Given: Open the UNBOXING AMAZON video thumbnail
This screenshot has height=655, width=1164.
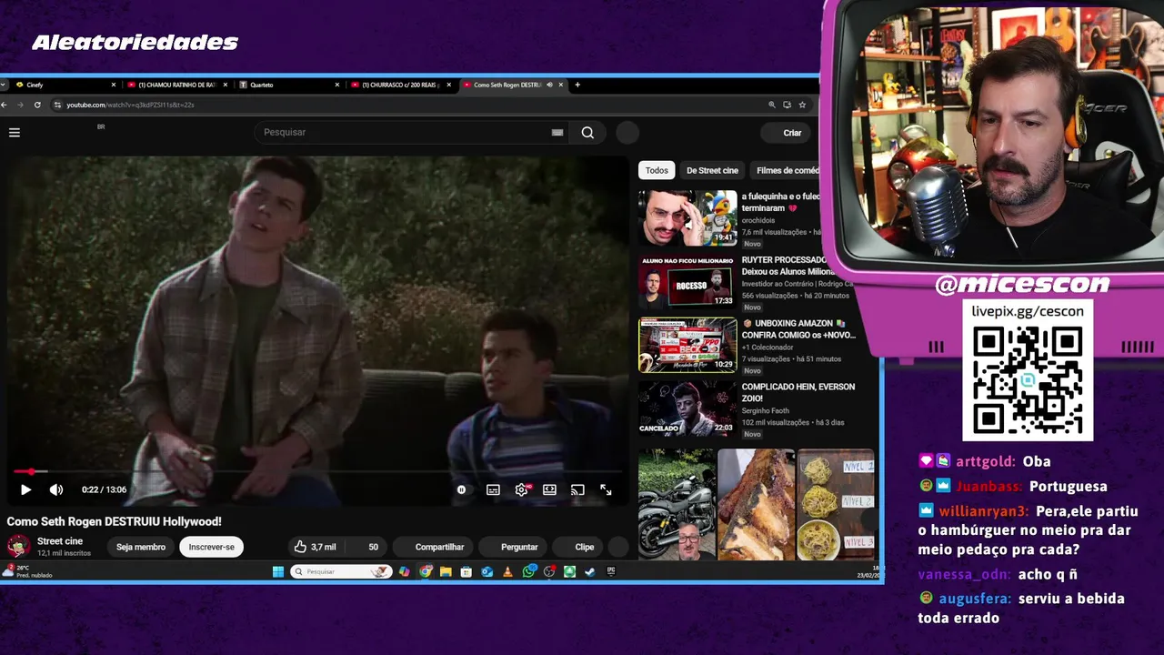Looking at the screenshot, I should tap(687, 345).
